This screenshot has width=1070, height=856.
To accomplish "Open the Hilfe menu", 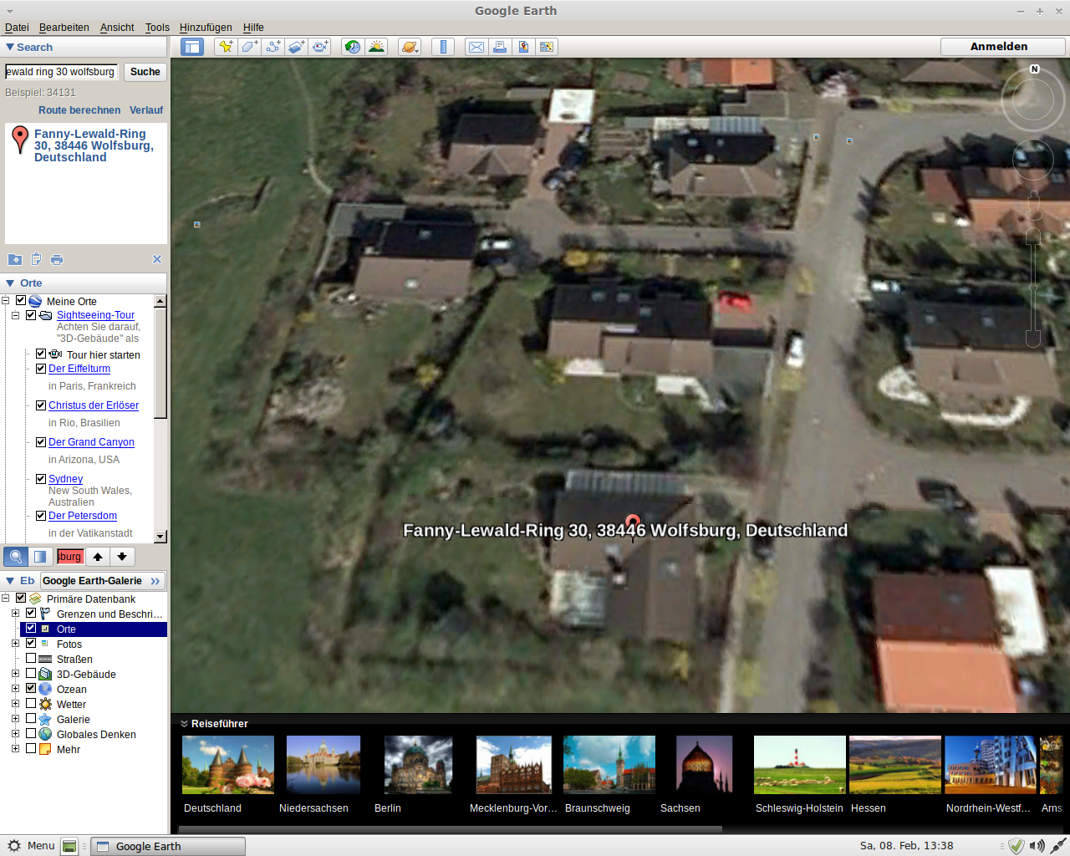I will point(253,28).
